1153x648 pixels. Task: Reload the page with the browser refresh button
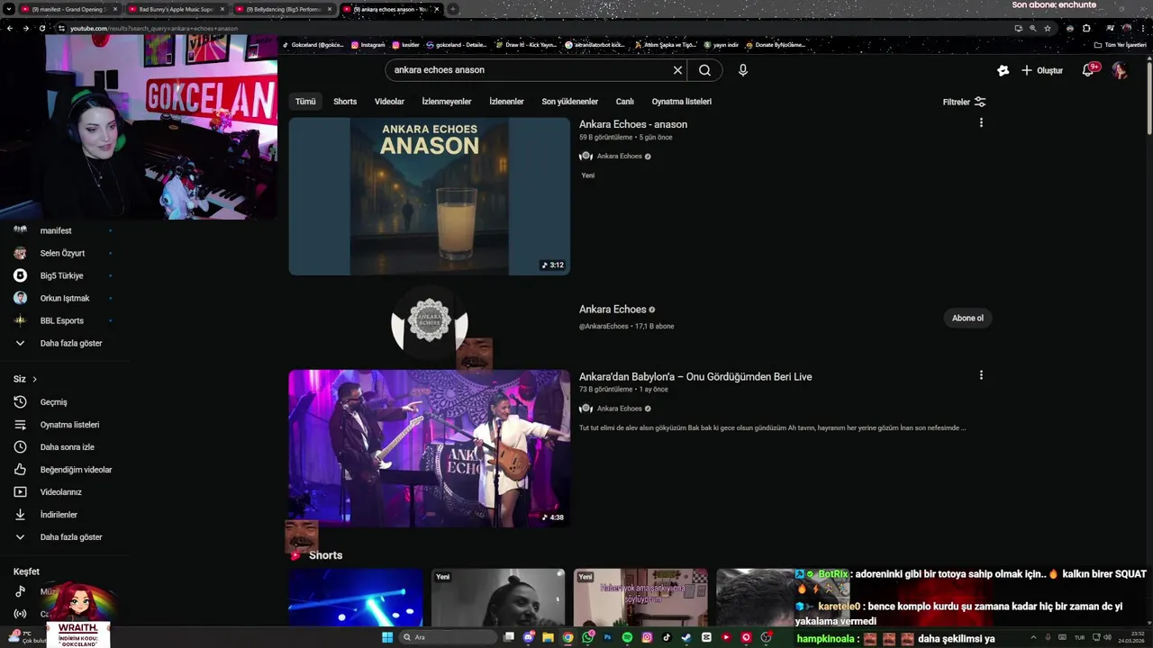(x=42, y=28)
